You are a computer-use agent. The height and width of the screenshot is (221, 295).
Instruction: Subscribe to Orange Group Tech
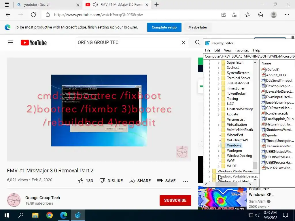coord(175,200)
